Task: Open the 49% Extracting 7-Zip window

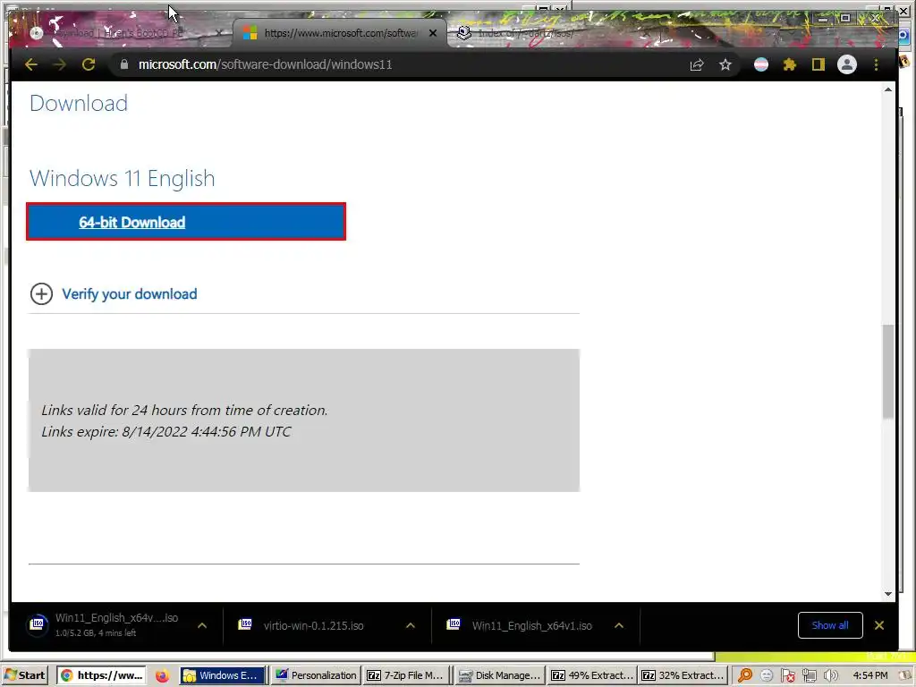Action: pyautogui.click(x=592, y=675)
